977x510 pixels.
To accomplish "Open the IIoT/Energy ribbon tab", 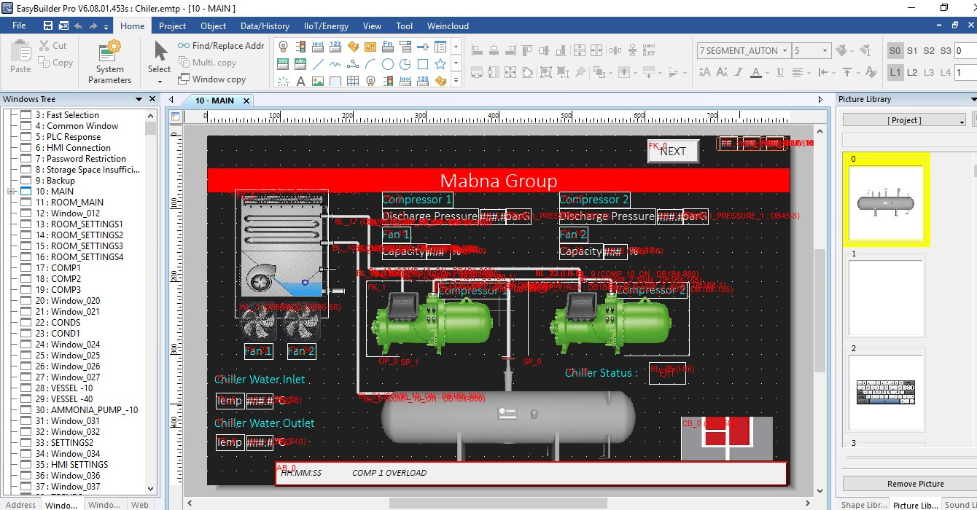I will click(326, 25).
